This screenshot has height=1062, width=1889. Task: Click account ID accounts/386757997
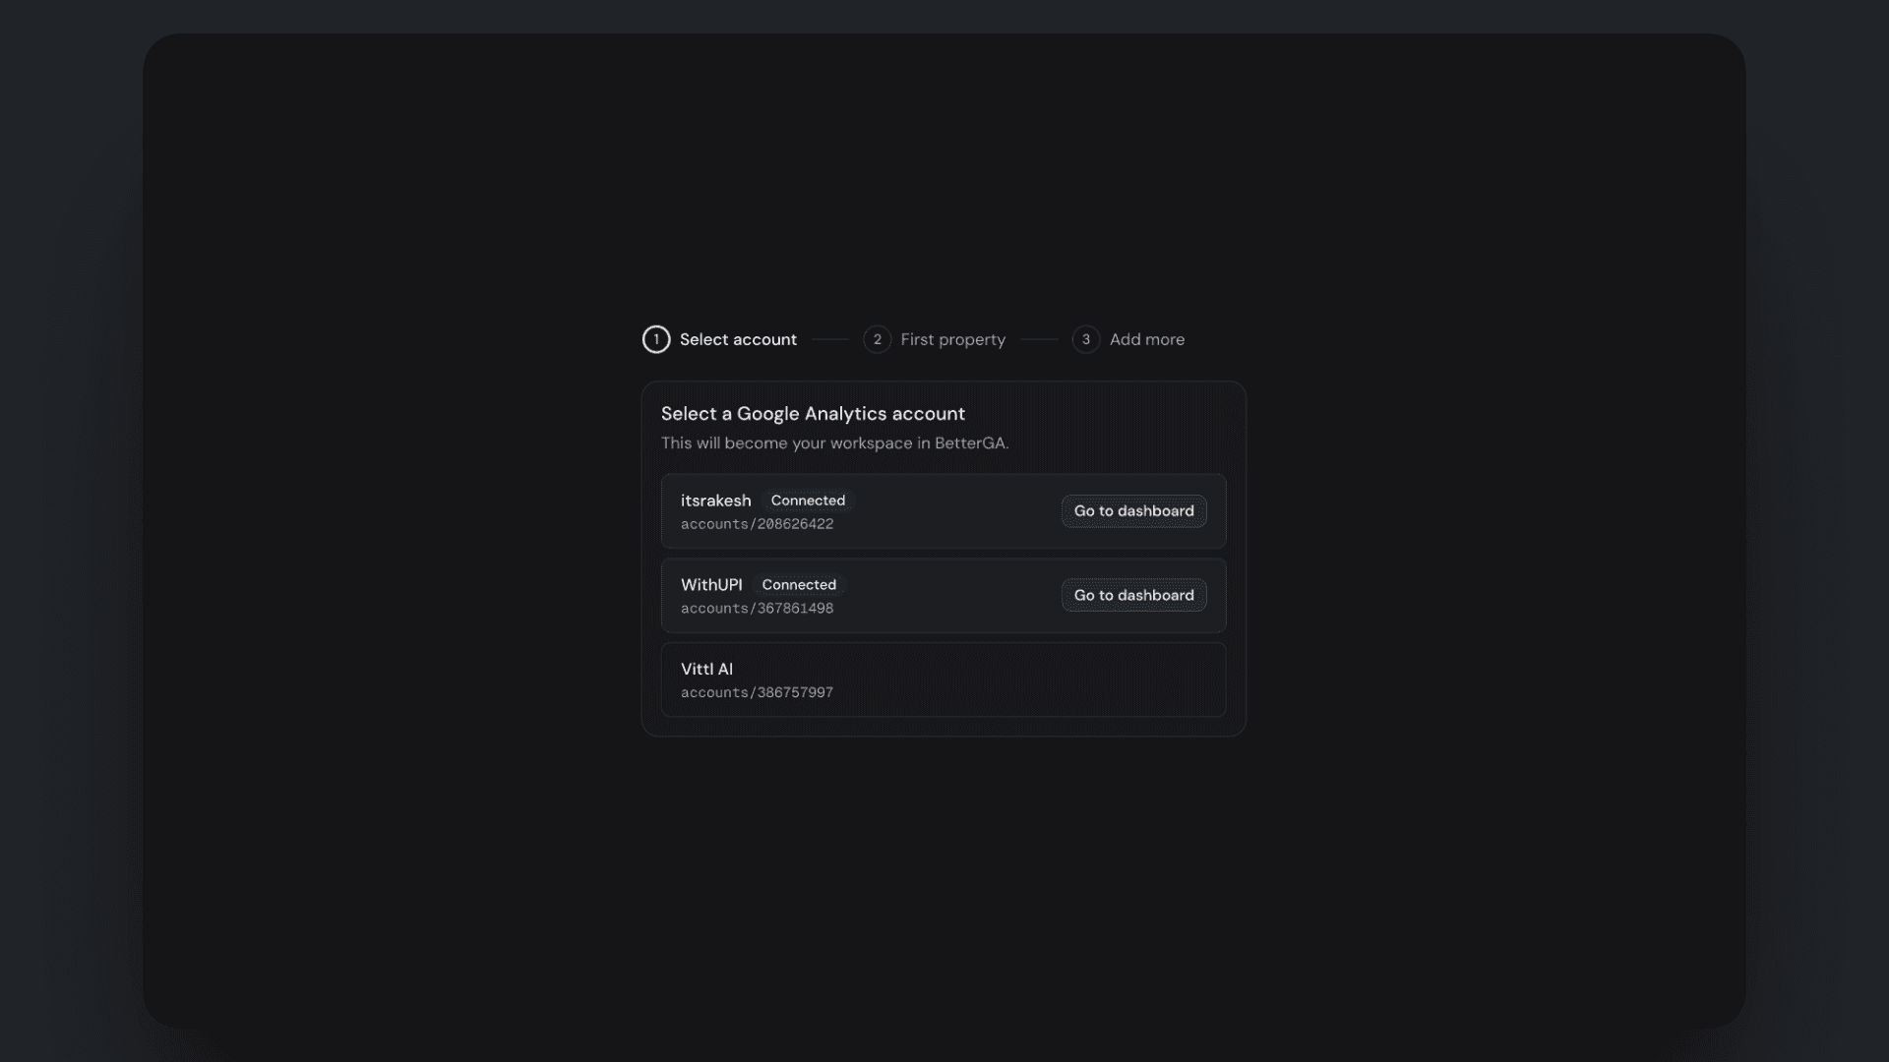tap(757, 693)
